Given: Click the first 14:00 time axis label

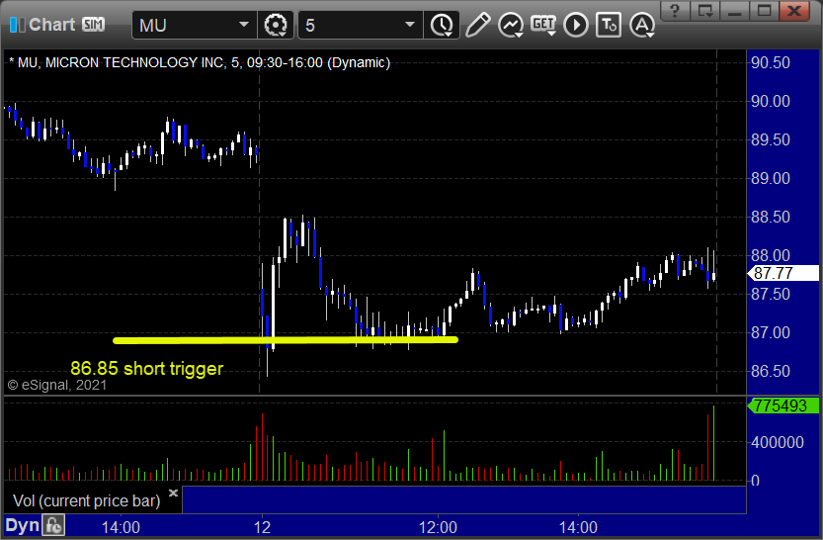Looking at the screenshot, I should [x=121, y=527].
